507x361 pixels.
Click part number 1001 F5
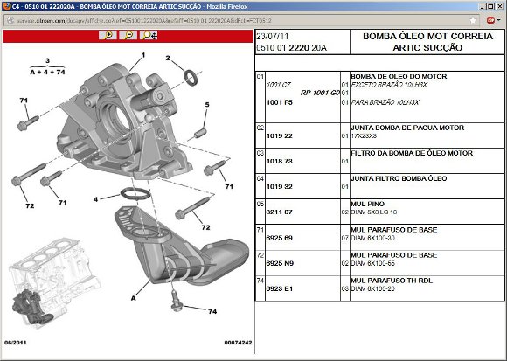click(280, 102)
